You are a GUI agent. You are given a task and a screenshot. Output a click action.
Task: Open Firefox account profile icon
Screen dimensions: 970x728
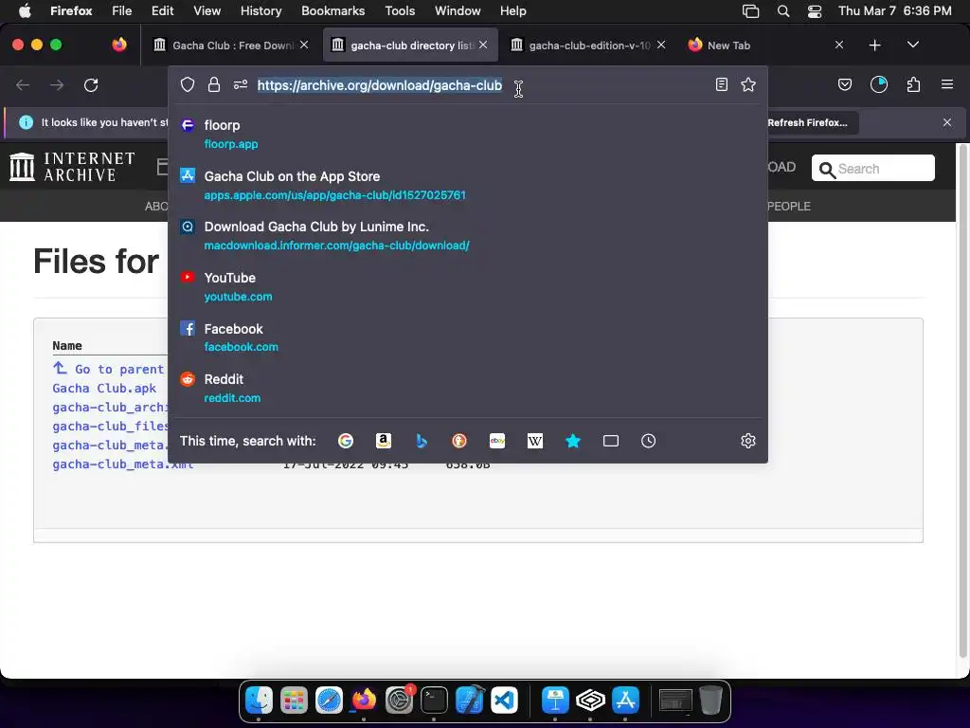point(879,84)
